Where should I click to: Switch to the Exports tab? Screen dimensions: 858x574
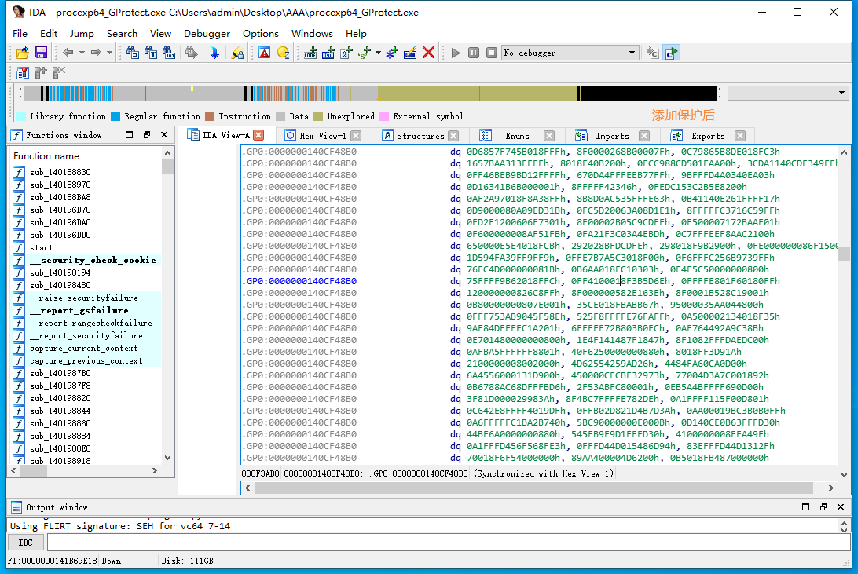[708, 136]
